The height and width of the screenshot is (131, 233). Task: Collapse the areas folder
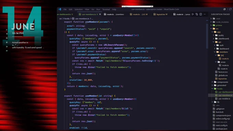pos(216,62)
